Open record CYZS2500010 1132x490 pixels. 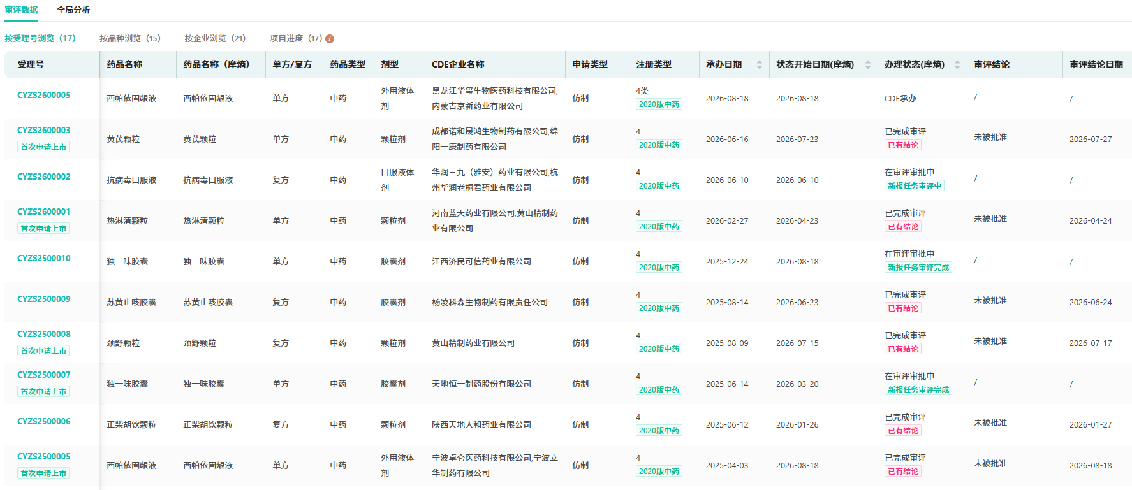pos(44,258)
